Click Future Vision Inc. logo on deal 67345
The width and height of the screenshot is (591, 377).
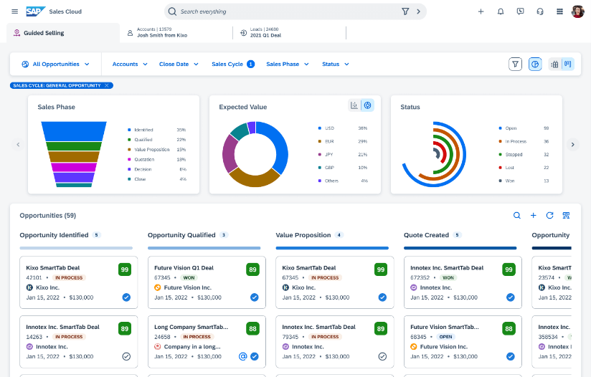[x=158, y=287]
